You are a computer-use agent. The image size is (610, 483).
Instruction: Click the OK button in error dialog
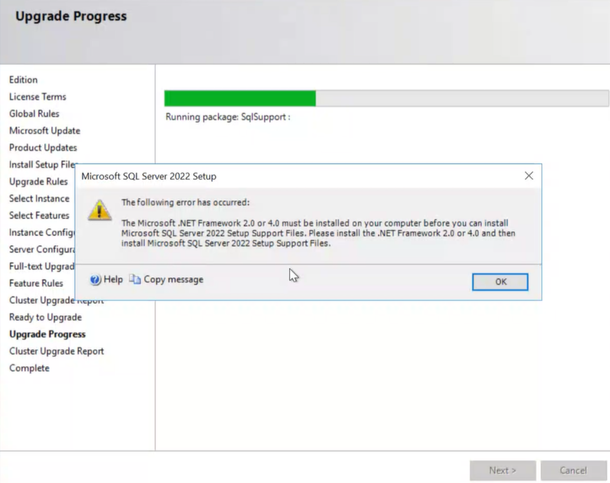[x=500, y=282]
